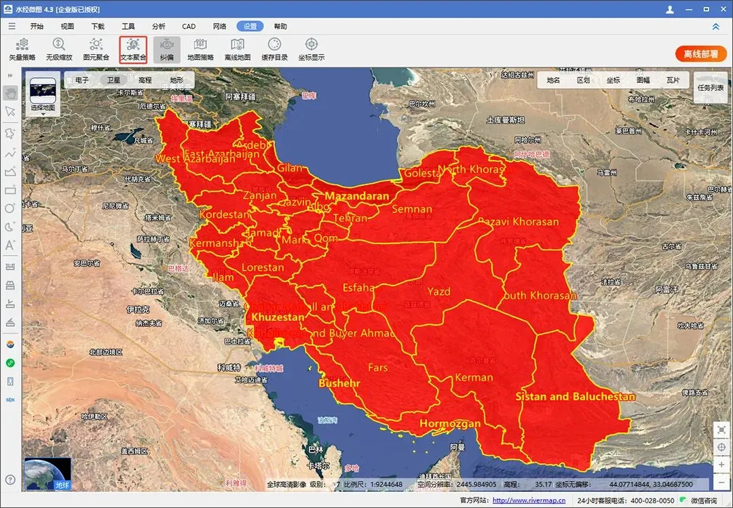Switch map type to 高程
This screenshot has width=733, height=508.
tap(145, 80)
